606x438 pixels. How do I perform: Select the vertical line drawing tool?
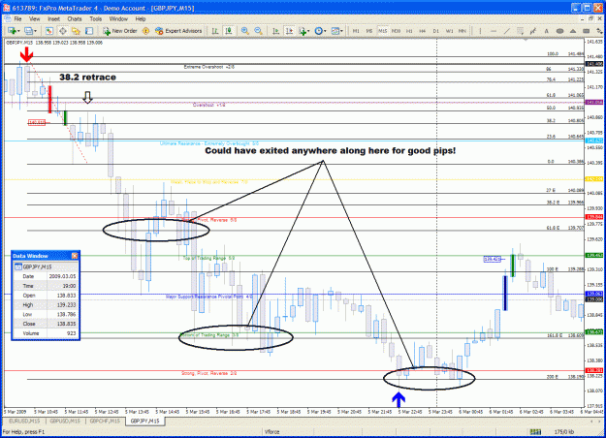480,31
